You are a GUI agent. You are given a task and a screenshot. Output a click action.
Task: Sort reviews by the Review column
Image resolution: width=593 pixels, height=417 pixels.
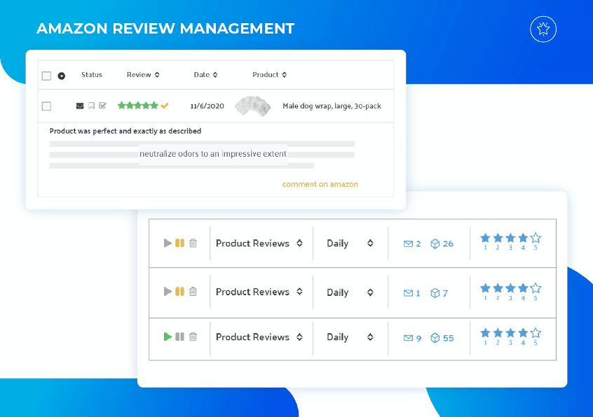(143, 75)
